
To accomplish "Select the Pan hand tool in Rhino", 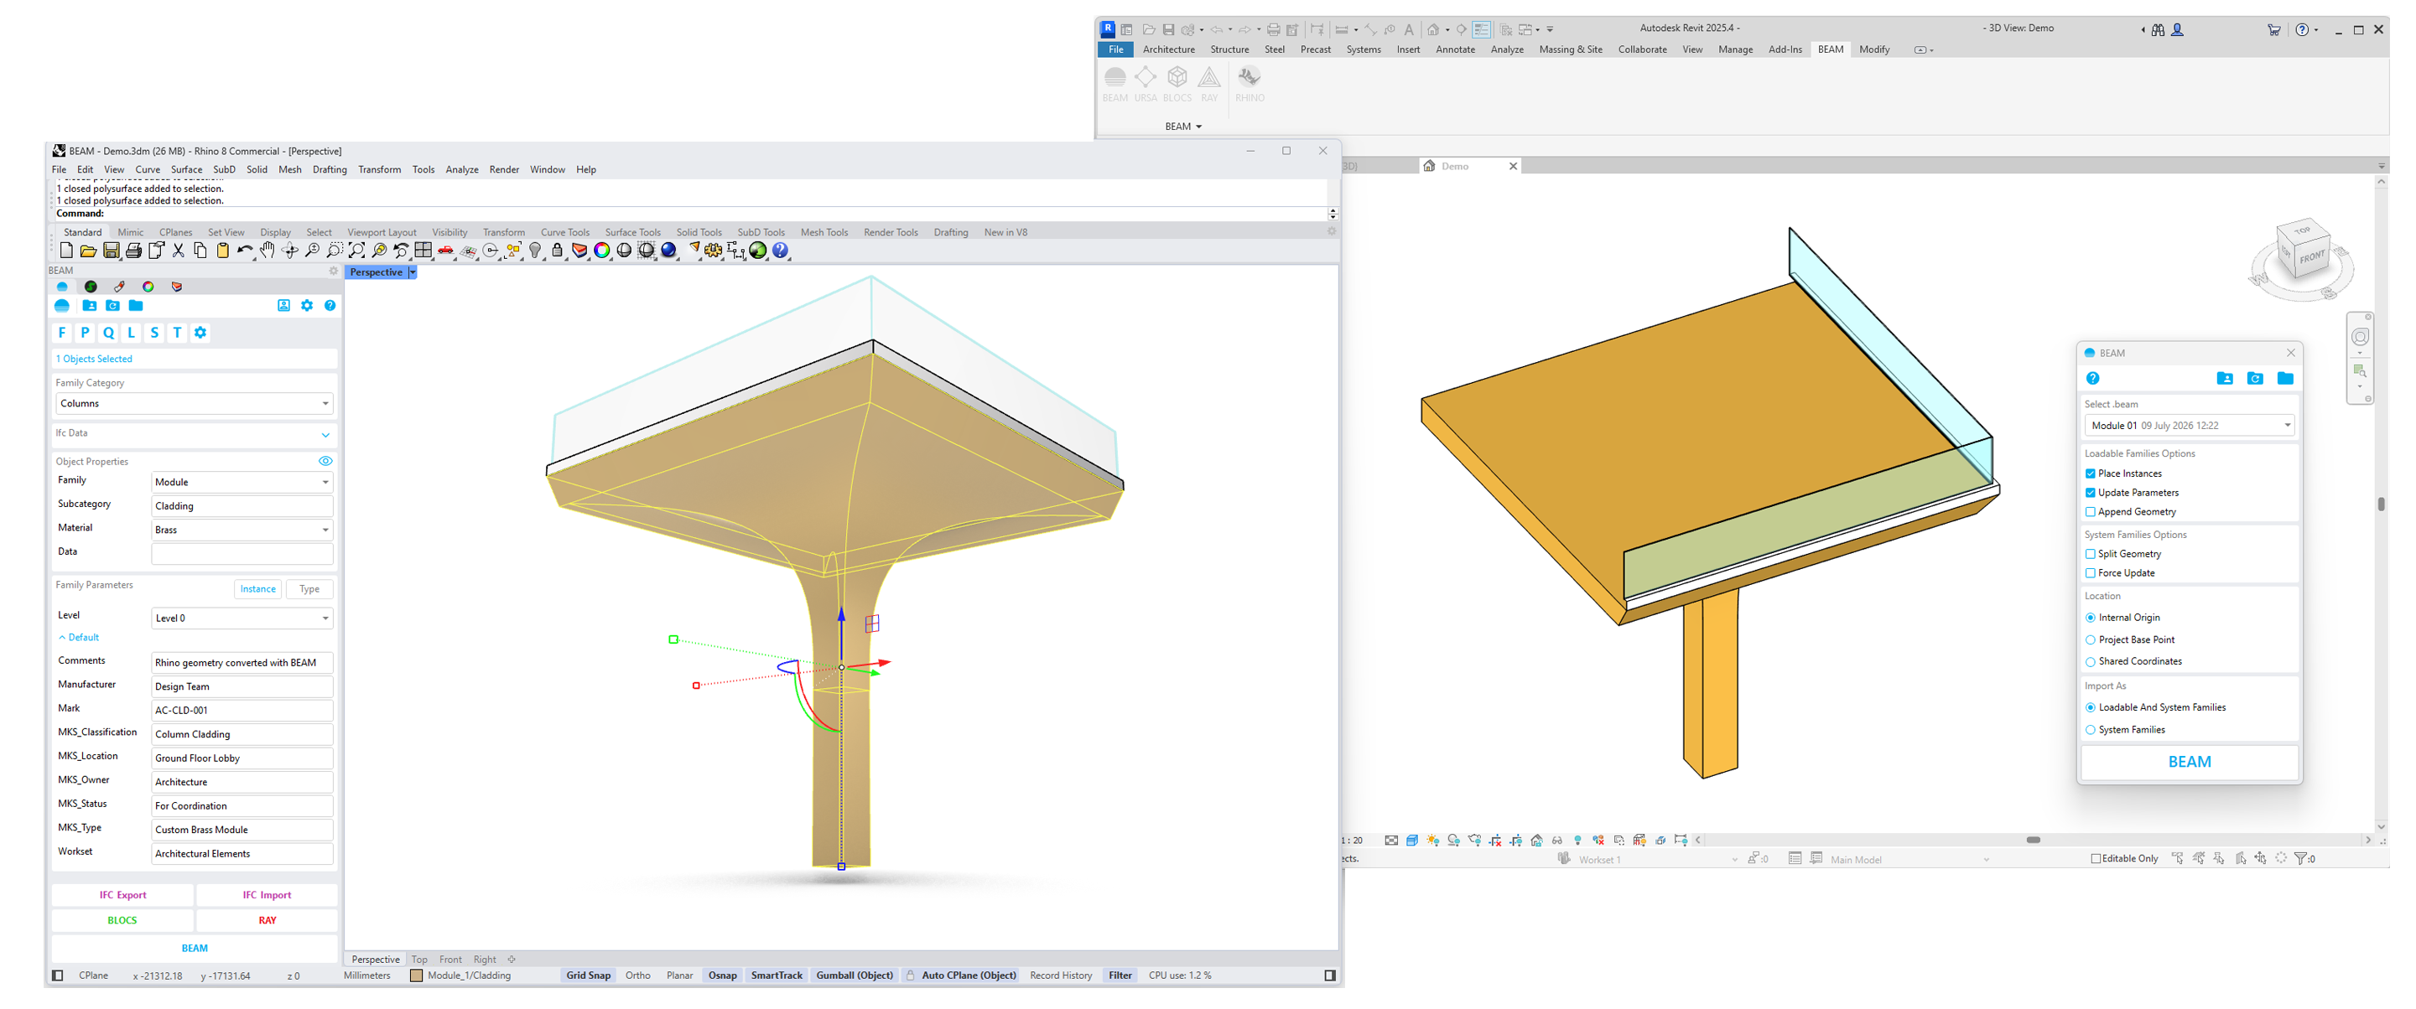I will [x=268, y=250].
